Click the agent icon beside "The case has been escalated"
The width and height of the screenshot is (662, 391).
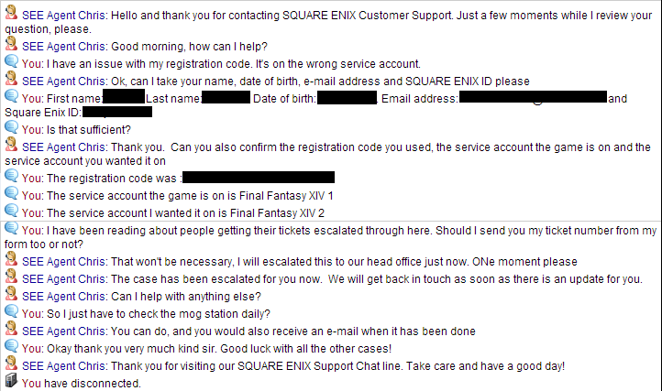tap(11, 278)
